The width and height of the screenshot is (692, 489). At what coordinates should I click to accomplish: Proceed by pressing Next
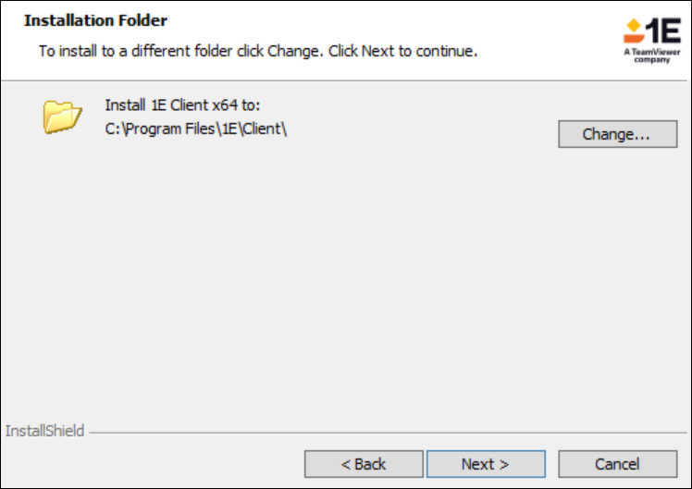(x=486, y=464)
